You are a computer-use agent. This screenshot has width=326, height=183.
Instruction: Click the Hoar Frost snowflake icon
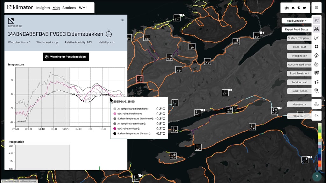click(x=316, y=47)
